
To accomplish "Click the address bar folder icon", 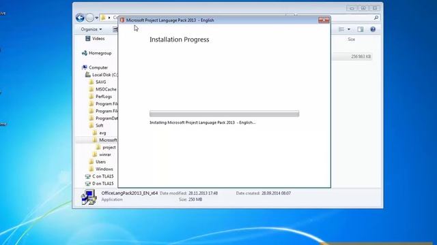I will point(103,18).
